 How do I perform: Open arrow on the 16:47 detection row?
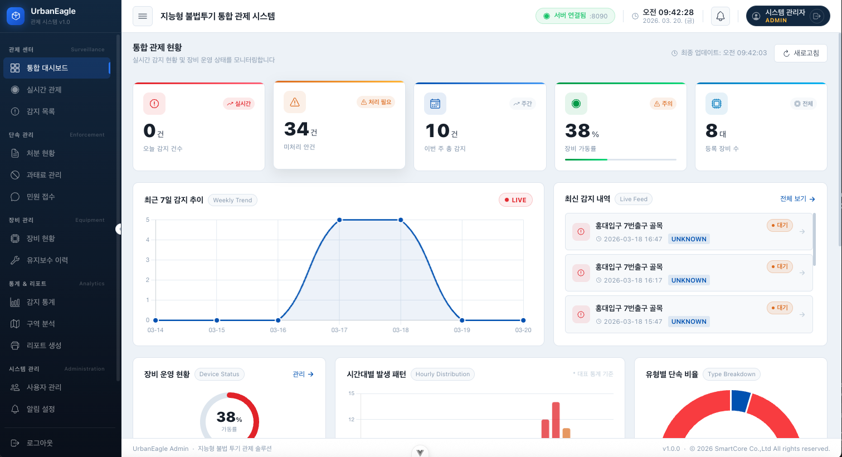802,231
